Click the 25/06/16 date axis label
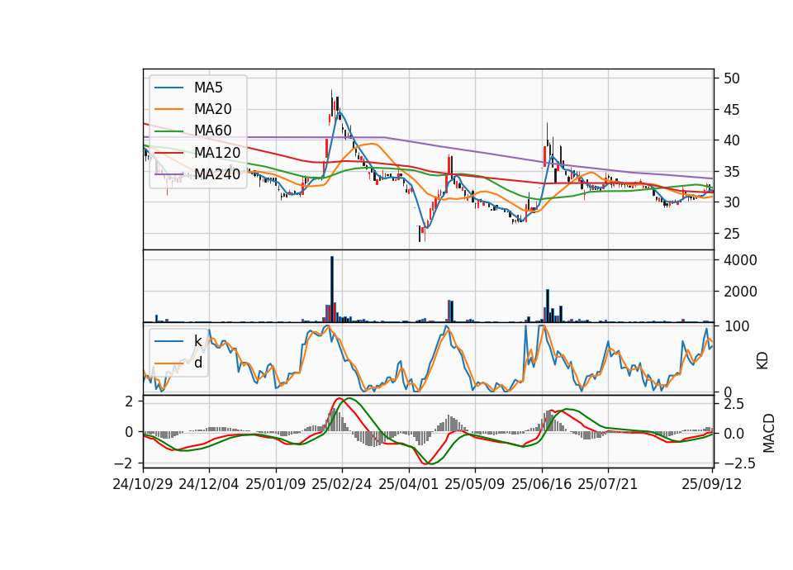 click(x=541, y=484)
